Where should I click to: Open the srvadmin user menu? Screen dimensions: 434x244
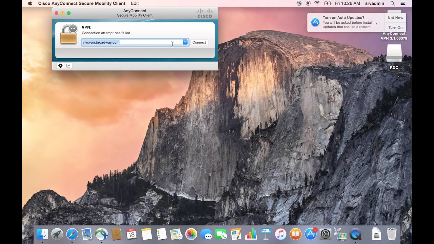(375, 3)
